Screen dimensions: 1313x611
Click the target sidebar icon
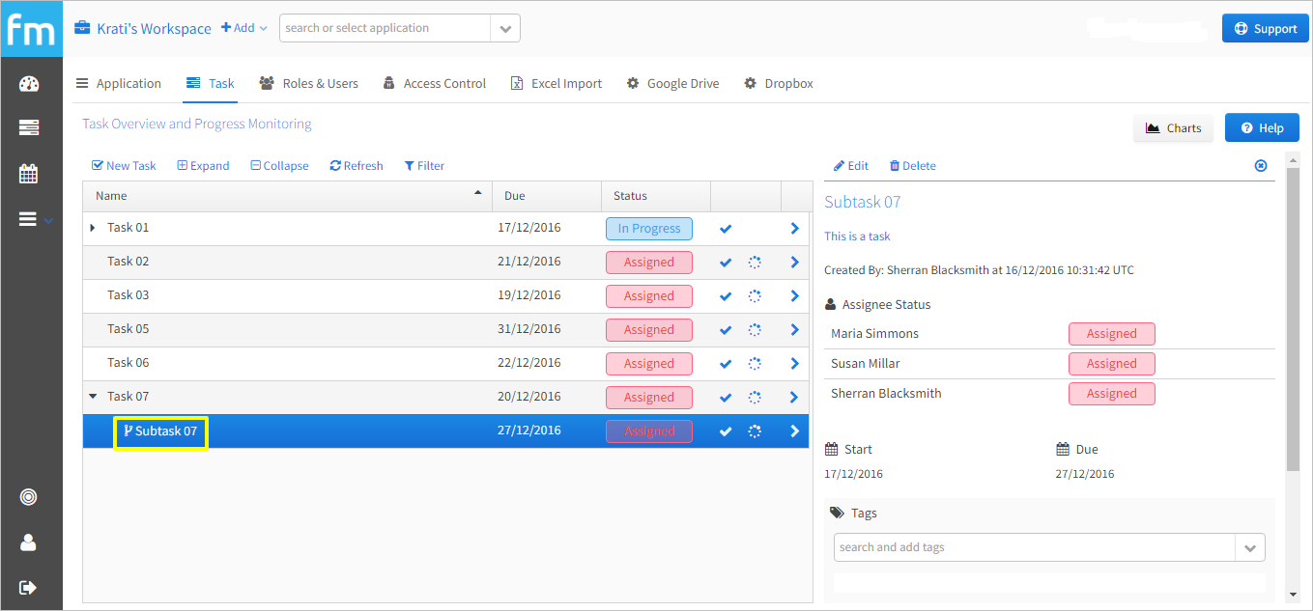click(29, 497)
